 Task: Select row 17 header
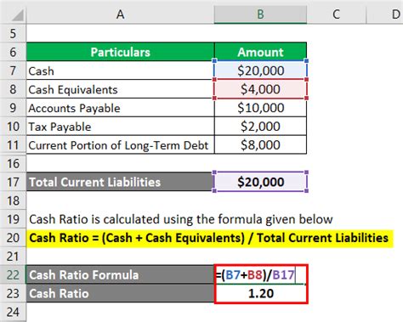[13, 182]
